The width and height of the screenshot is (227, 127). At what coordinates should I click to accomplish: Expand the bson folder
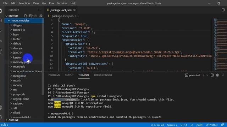pos(16,35)
